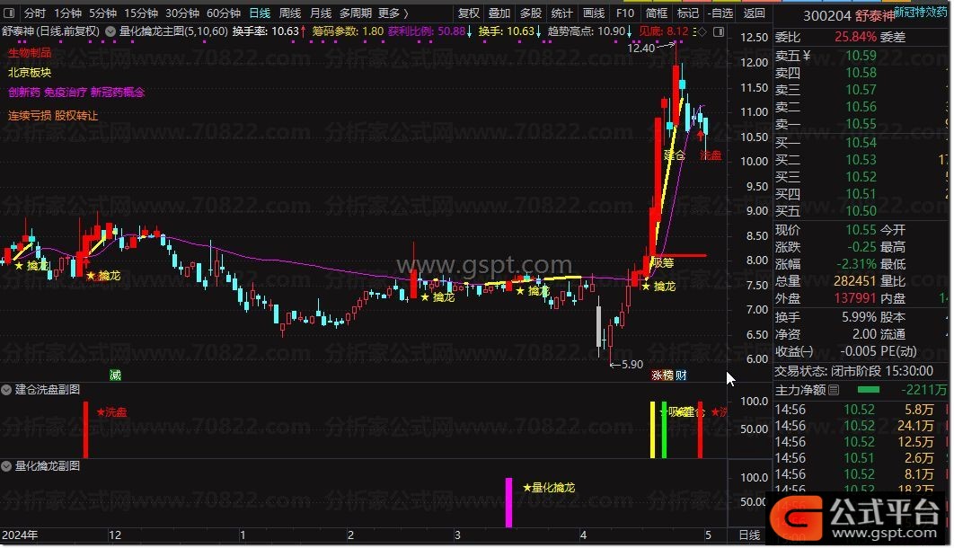Screen dimensions: 954x548
Task: Collapse the 建仓洗盘副图 sub-chart
Action: pos(6,390)
